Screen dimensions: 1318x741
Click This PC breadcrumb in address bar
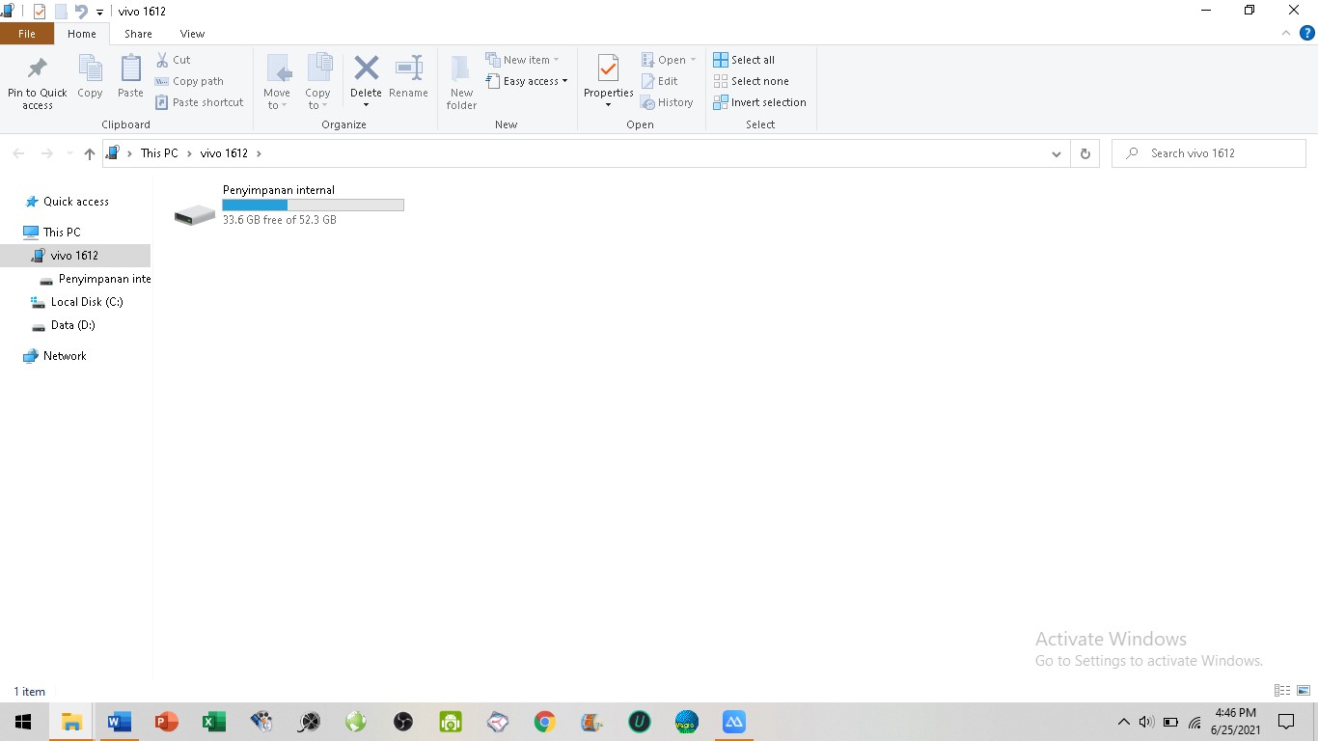[x=159, y=153]
